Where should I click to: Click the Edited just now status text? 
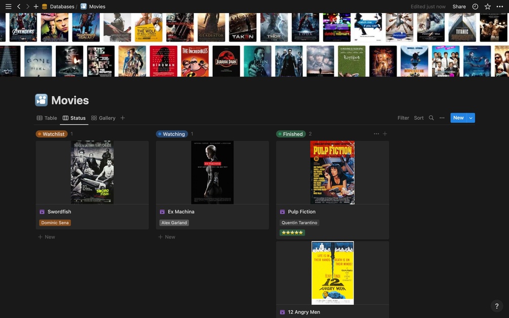coord(428,7)
